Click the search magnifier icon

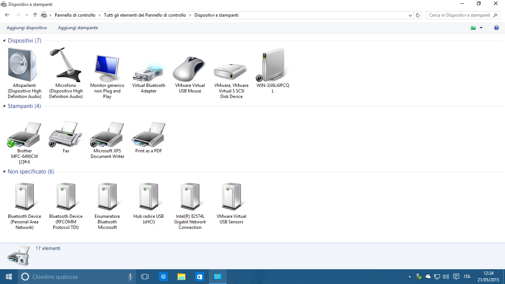pos(495,15)
